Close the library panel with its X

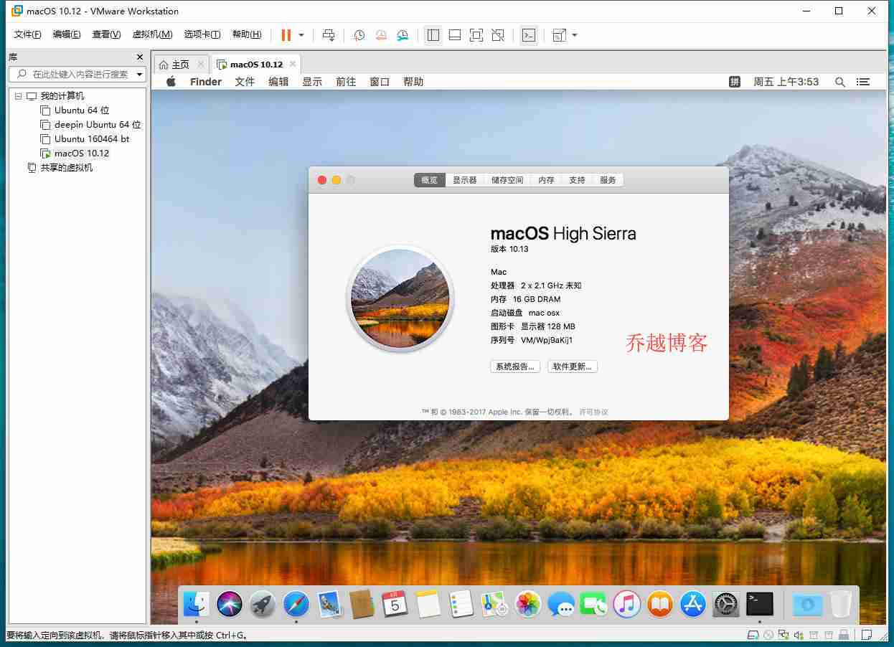pyautogui.click(x=140, y=57)
